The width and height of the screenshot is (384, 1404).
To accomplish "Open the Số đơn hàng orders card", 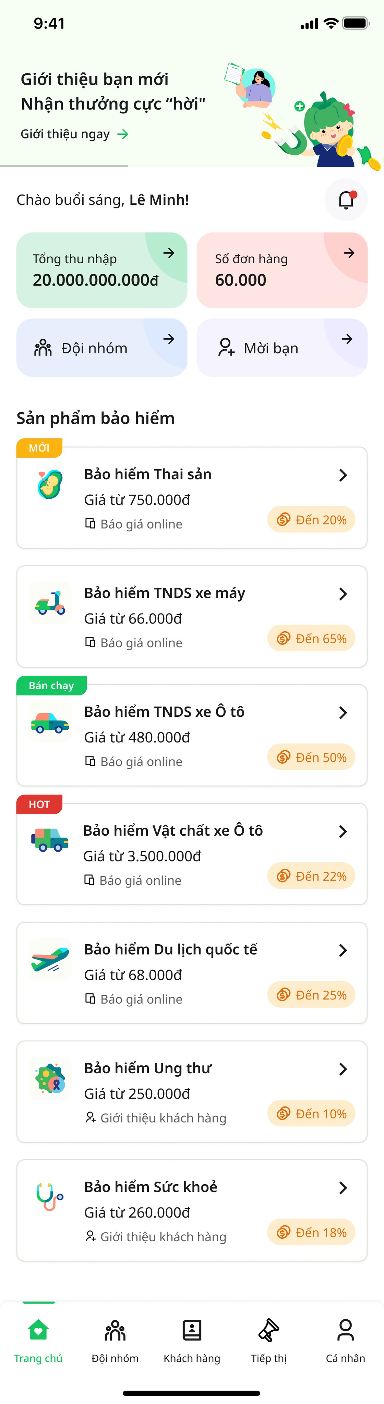I will point(282,270).
